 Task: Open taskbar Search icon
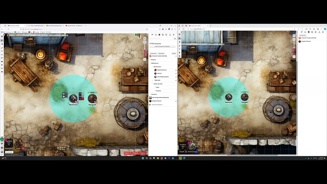(x=147, y=158)
